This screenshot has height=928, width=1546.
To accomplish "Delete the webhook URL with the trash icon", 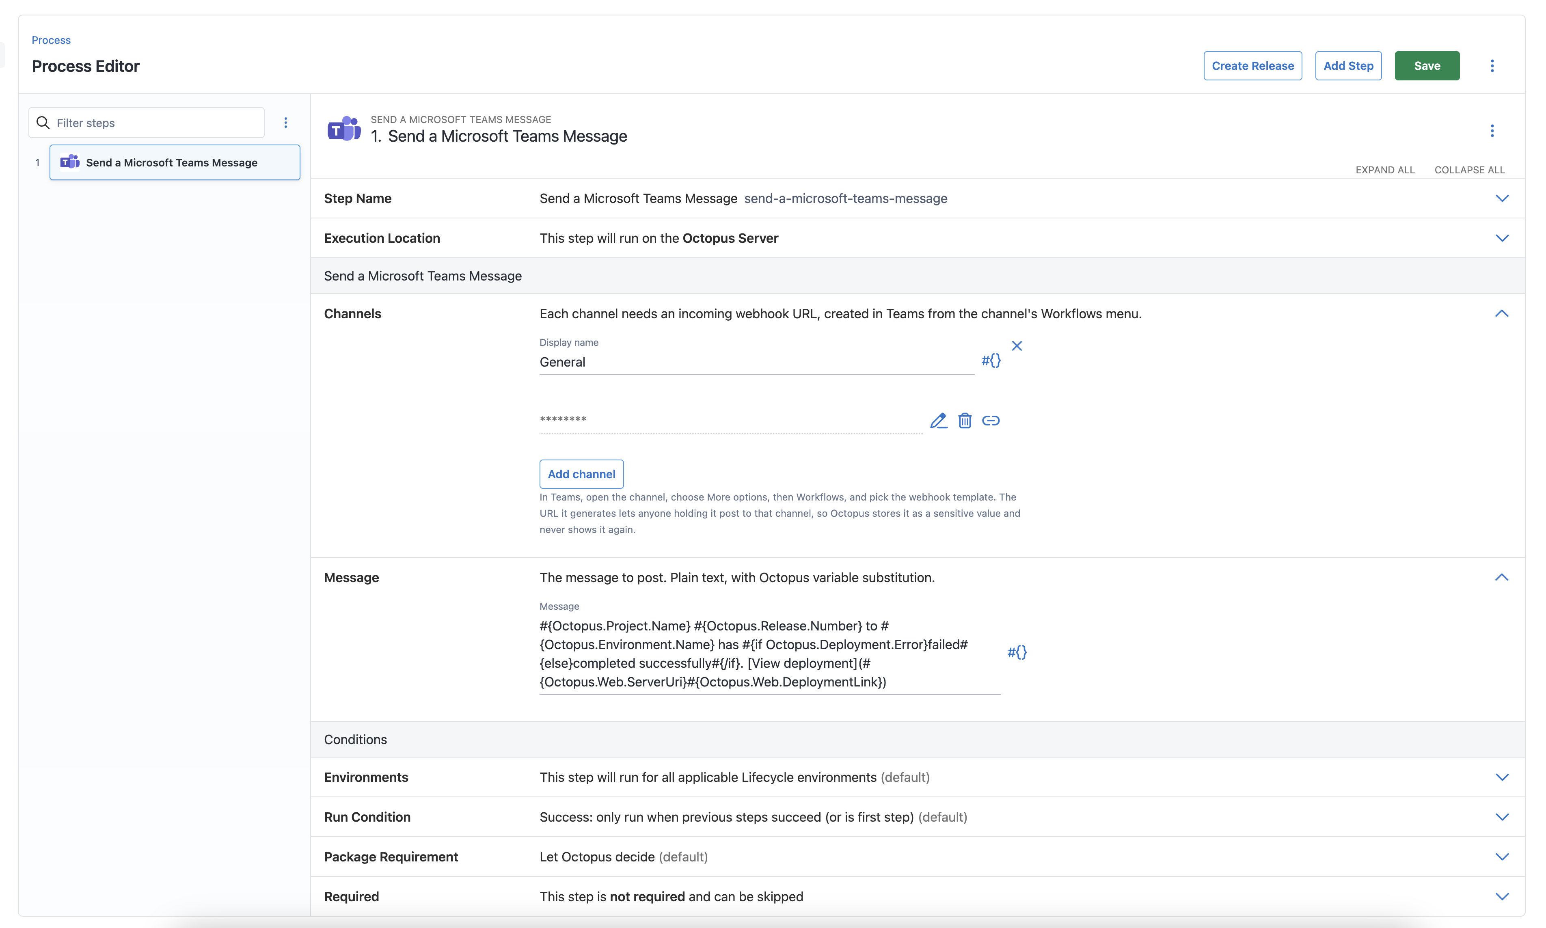I will pyautogui.click(x=965, y=421).
